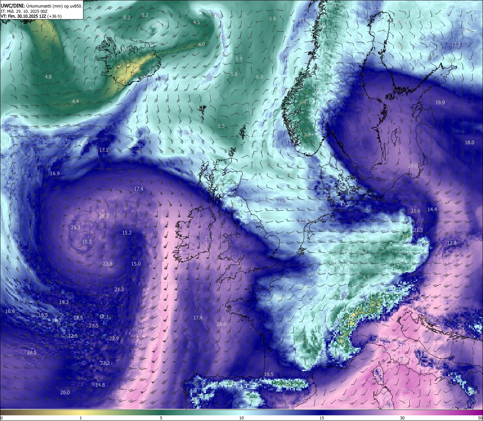Click the 14.8 value label on the map
Screen dimensions: 483x421
click(100, 385)
